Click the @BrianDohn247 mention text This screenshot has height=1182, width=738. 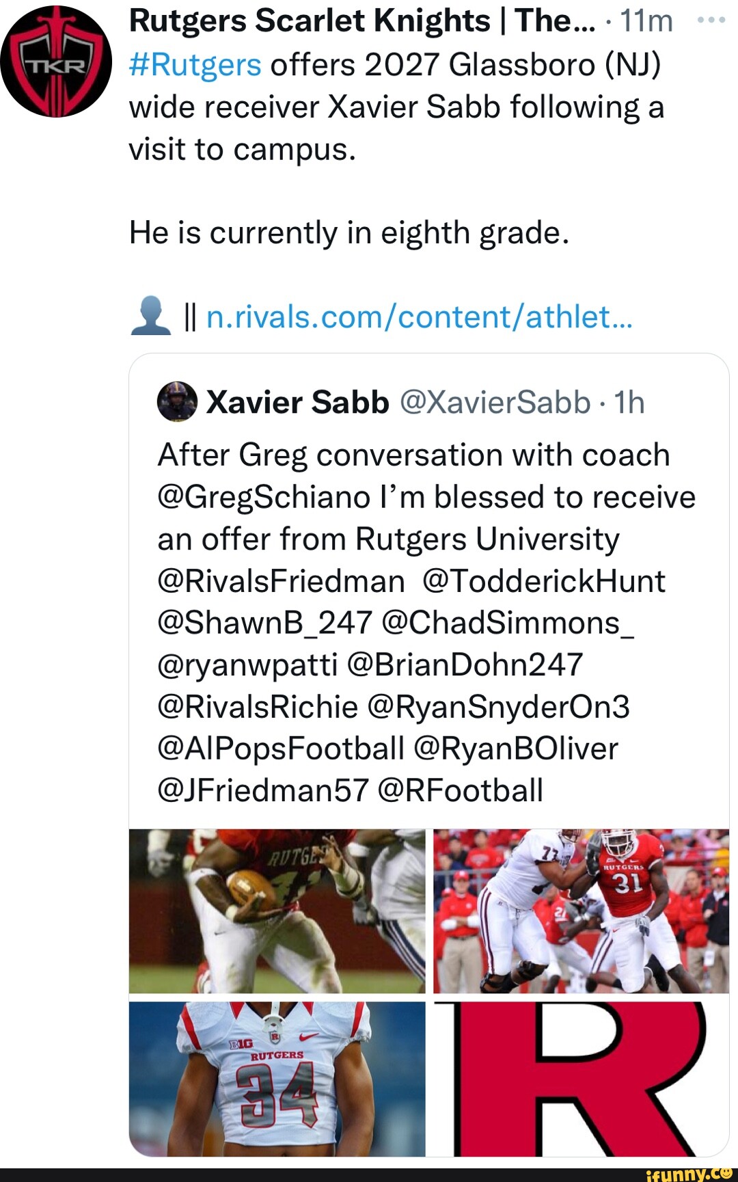pyautogui.click(x=465, y=664)
